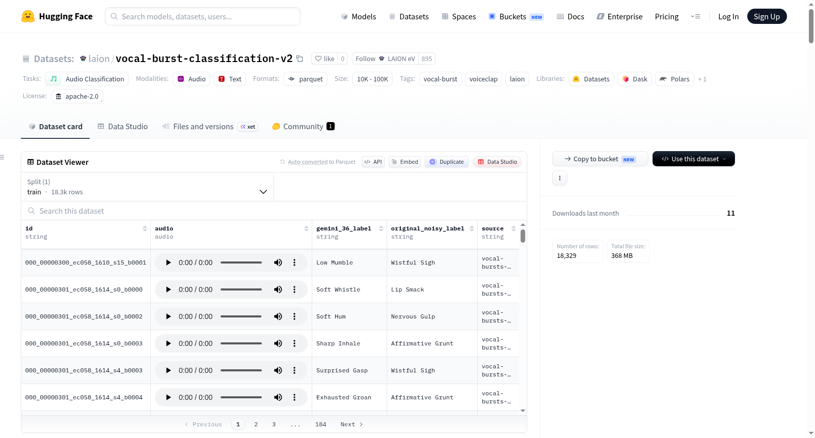
Task: Go to page 184 of the table
Action: (321, 424)
